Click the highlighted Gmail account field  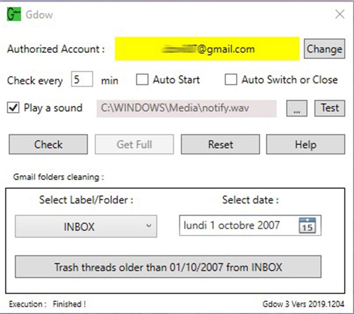(x=206, y=49)
